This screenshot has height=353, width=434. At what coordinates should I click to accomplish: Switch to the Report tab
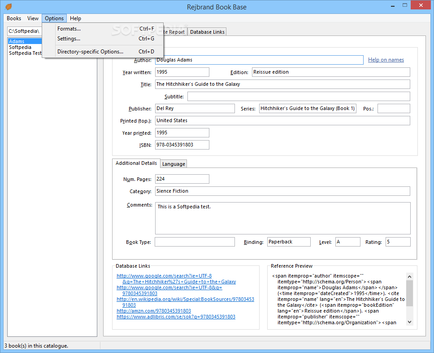(x=175, y=32)
